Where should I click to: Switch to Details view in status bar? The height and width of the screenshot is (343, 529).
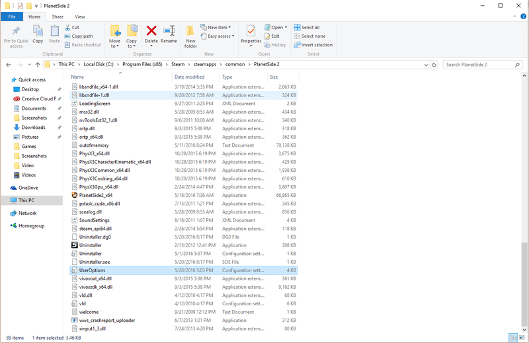coord(513,338)
